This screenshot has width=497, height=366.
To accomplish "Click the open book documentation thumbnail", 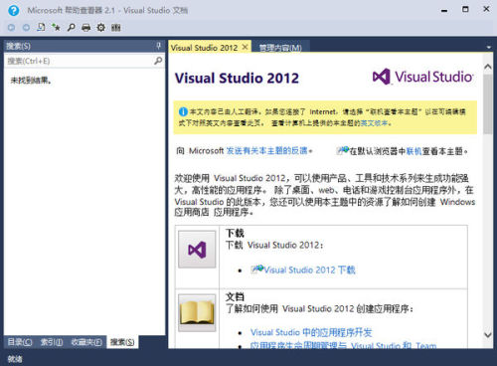I will pyautogui.click(x=197, y=313).
